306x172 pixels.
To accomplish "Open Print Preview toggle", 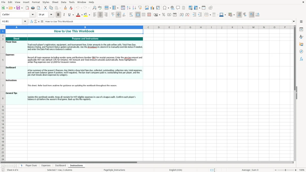I will point(39,8).
